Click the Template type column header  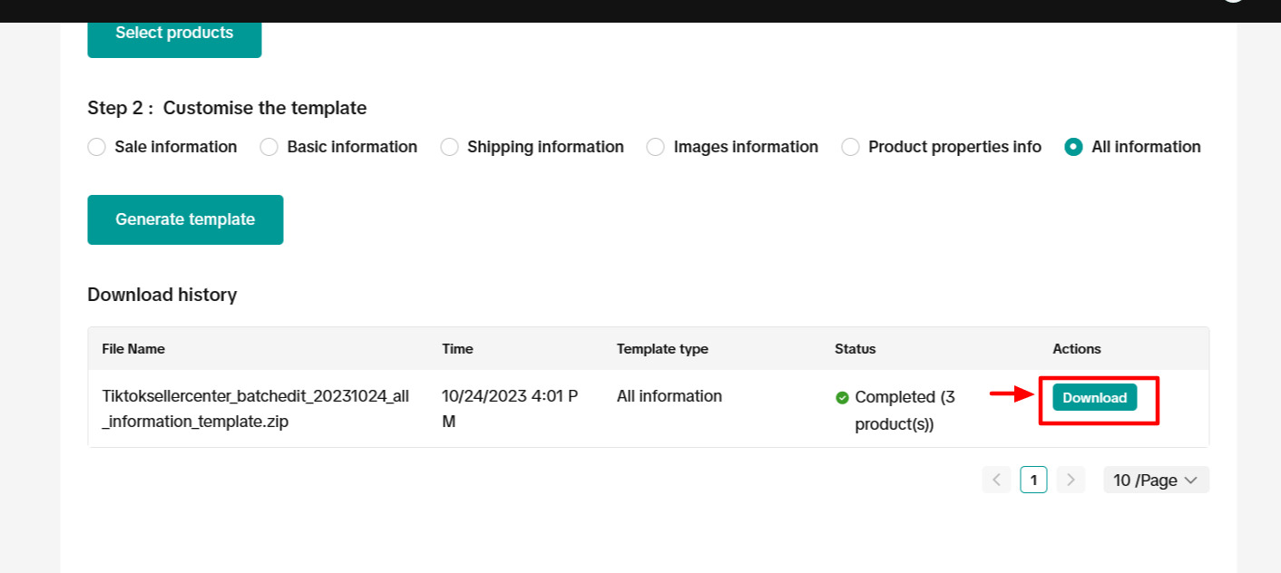point(662,349)
